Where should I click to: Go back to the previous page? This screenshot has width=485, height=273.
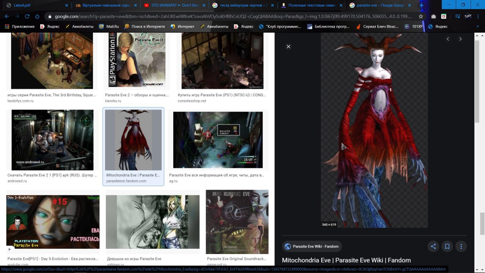point(7,16)
